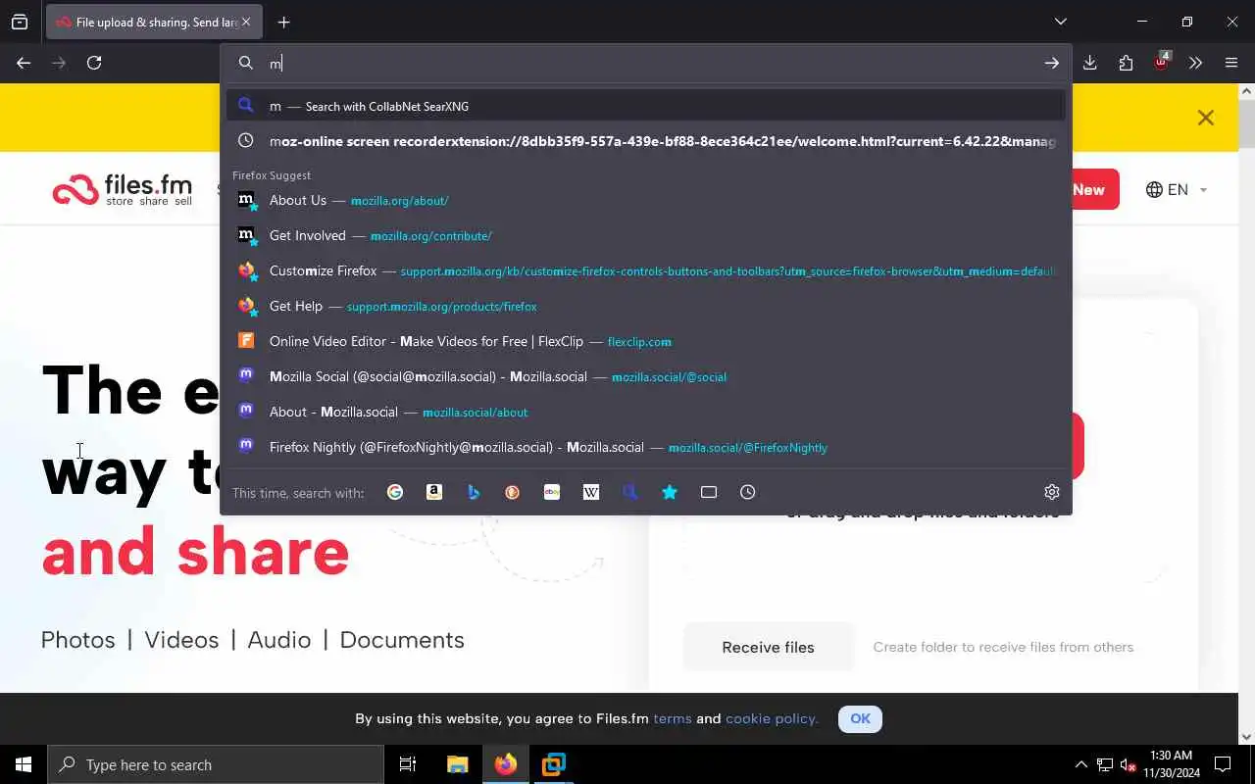List all tabs dropdown arrow
The width and height of the screenshot is (1255, 784).
tap(1061, 22)
